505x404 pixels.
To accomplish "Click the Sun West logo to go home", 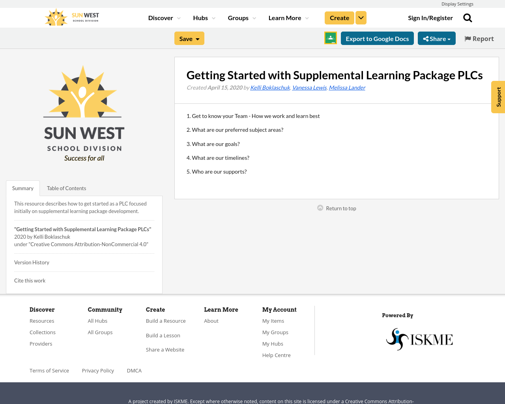I will [x=71, y=17].
